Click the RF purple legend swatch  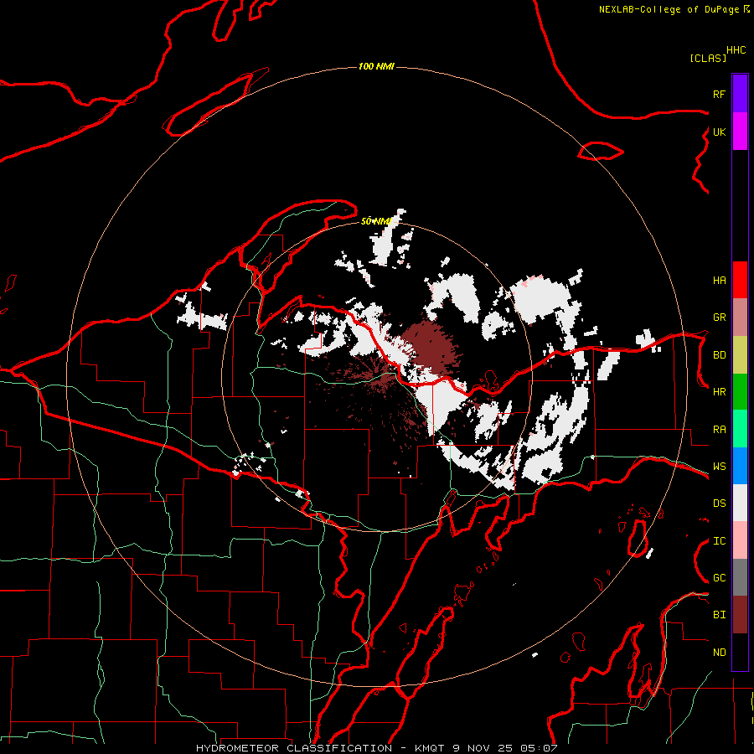point(740,94)
